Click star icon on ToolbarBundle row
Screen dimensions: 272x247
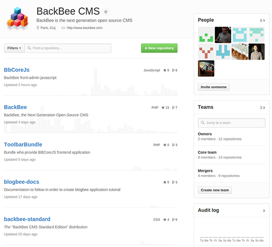pyautogui.click(x=165, y=145)
